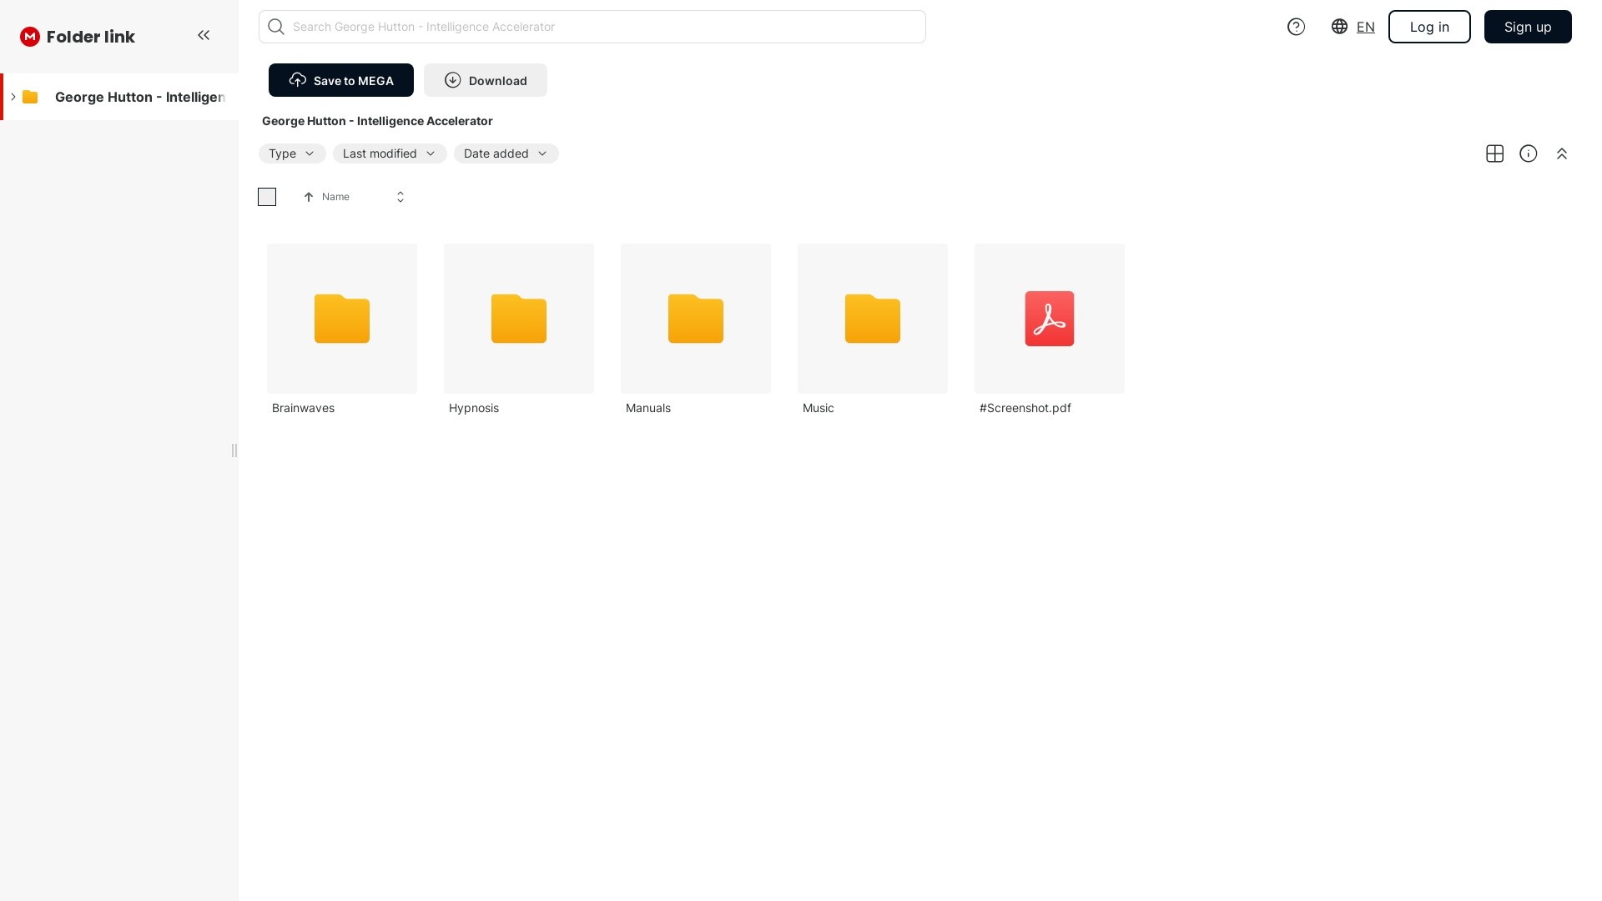Click the globe language icon
1602x901 pixels.
point(1339,27)
